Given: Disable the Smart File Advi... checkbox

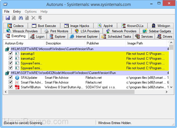Looking at the screenshot, I should tap(11, 82).
